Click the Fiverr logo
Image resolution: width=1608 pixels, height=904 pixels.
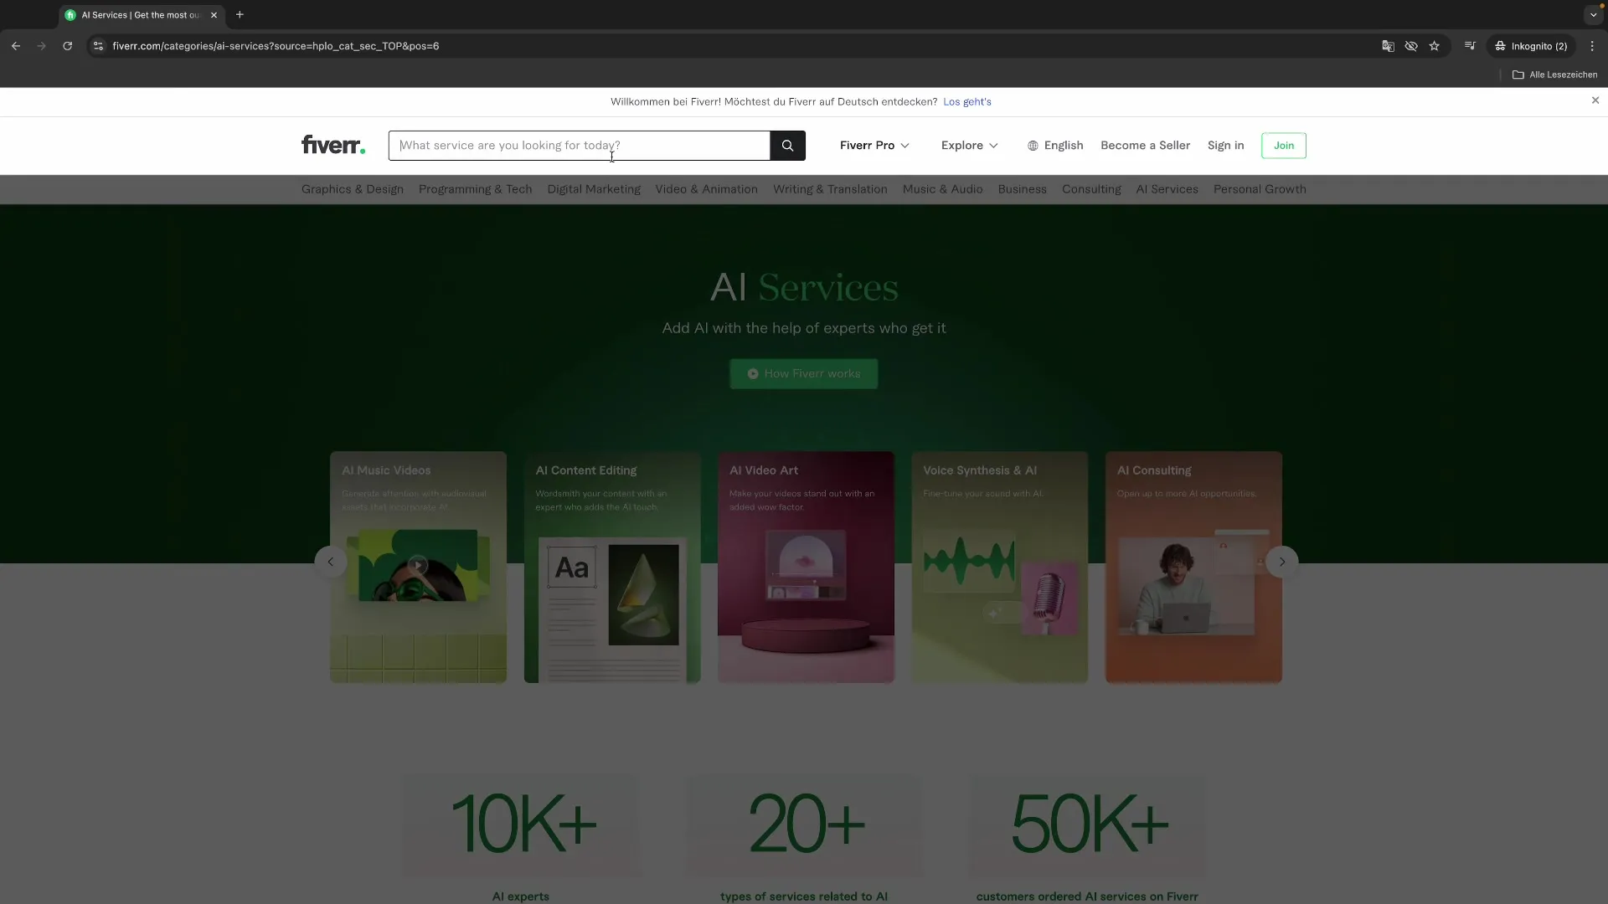coord(332,146)
